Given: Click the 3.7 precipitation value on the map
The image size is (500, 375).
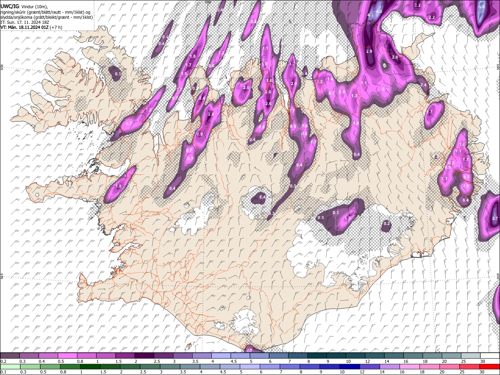Looking at the screenshot, I should tap(495, 218).
